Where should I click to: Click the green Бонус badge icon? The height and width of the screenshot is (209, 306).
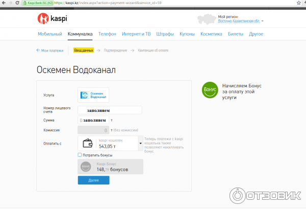point(209,90)
